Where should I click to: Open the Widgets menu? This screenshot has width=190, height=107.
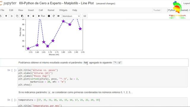(63, 10)
